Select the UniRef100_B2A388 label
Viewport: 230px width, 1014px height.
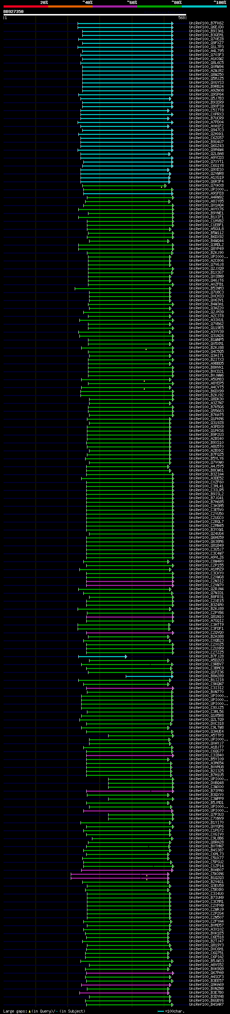[x=206, y=637]
